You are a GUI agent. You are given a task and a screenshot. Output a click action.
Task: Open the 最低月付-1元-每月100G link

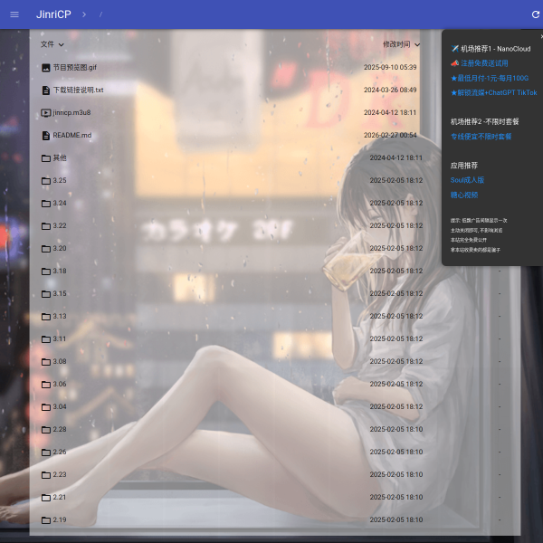click(490, 78)
